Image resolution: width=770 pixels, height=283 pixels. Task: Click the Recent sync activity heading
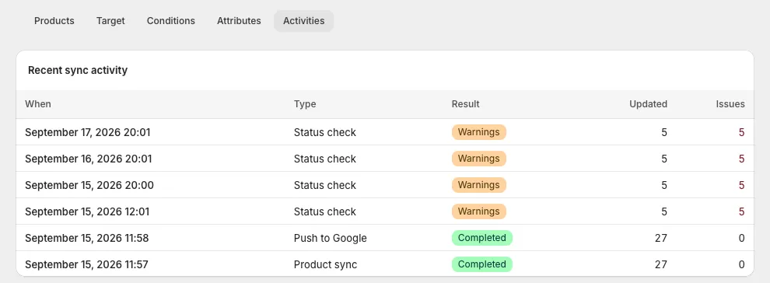coord(78,70)
